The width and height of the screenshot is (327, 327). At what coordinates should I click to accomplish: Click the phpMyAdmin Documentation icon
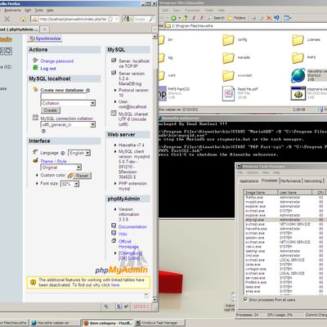pos(114,226)
